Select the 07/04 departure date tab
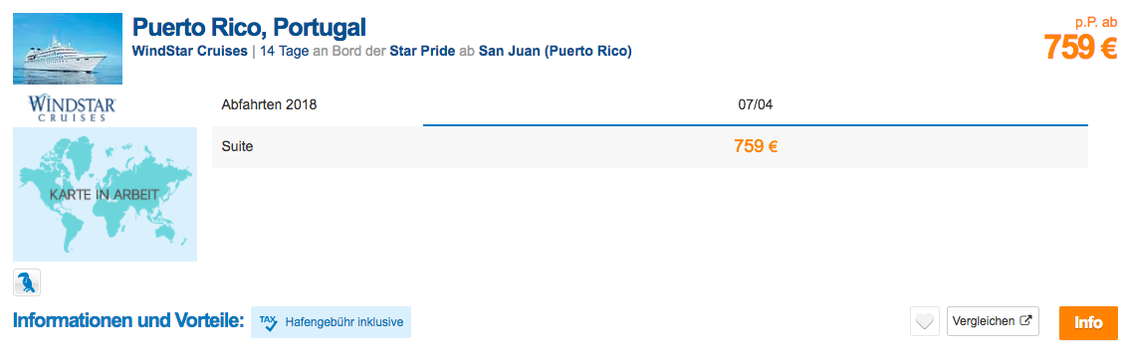1132x358 pixels. pos(755,105)
